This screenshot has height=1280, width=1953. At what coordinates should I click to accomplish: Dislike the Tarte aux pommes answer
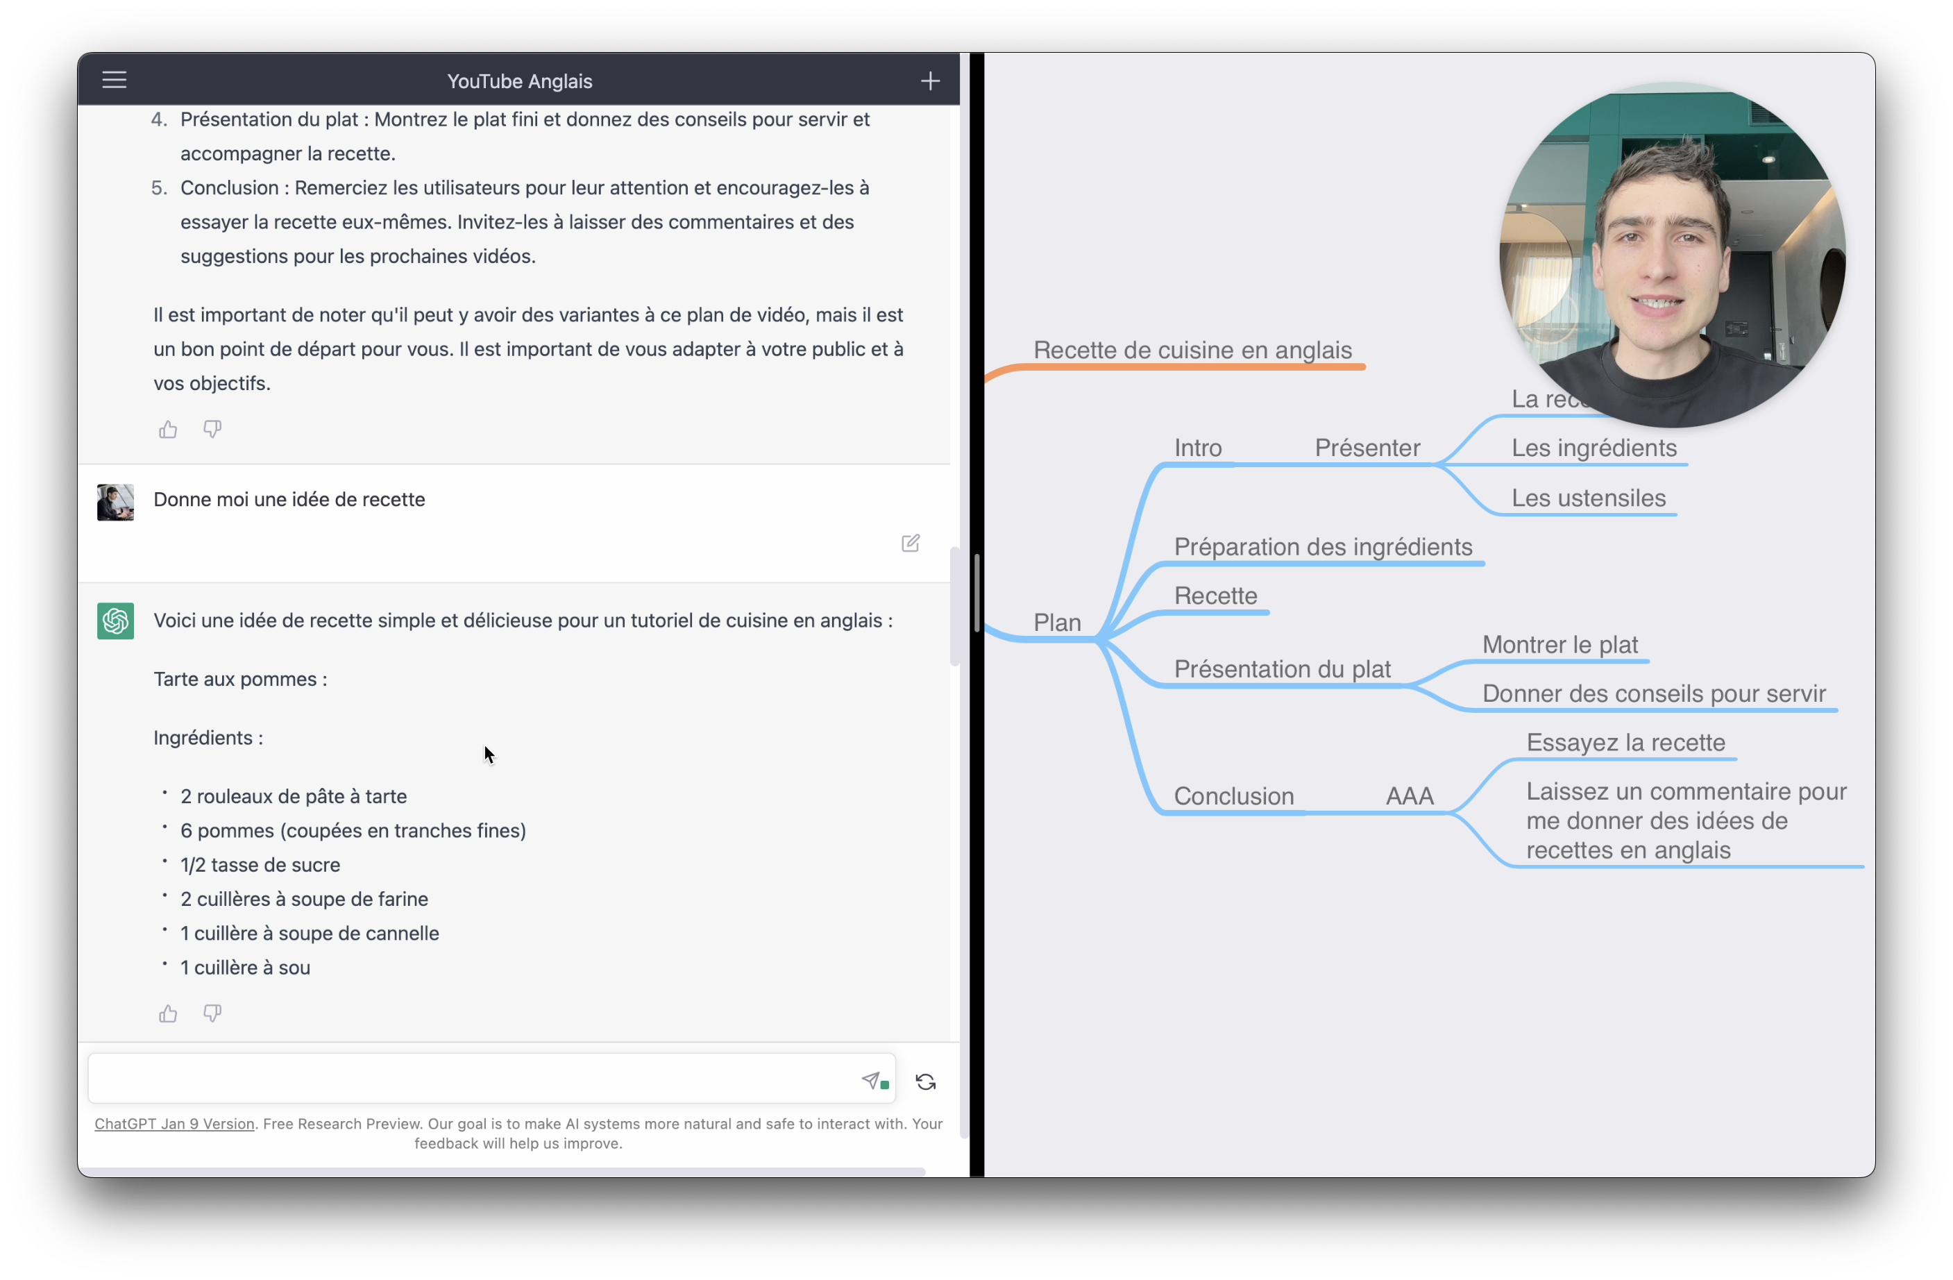pyautogui.click(x=212, y=1013)
